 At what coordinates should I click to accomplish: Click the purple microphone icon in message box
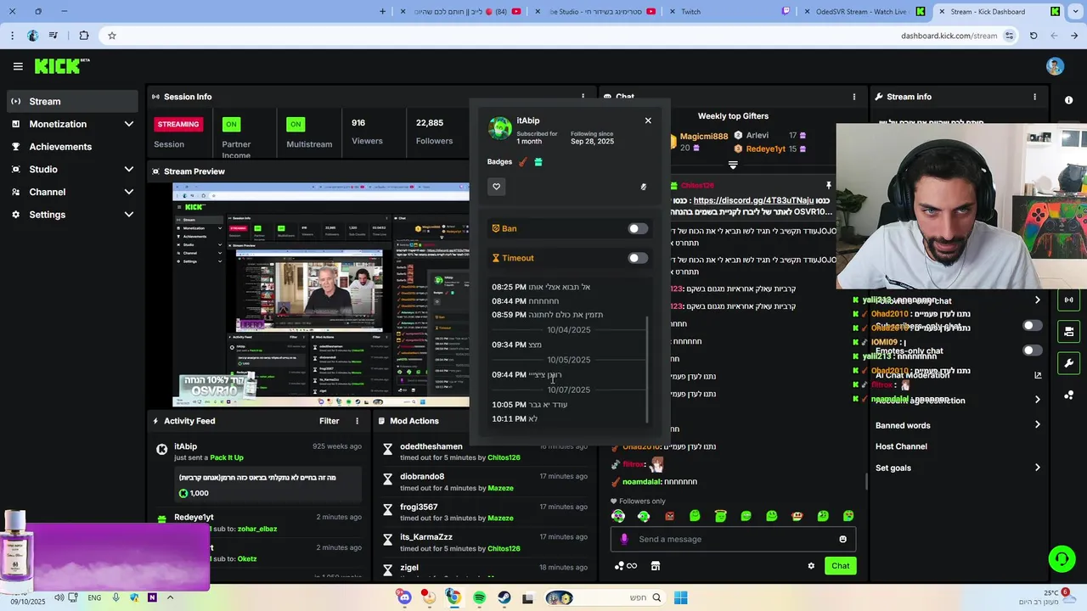[624, 539]
